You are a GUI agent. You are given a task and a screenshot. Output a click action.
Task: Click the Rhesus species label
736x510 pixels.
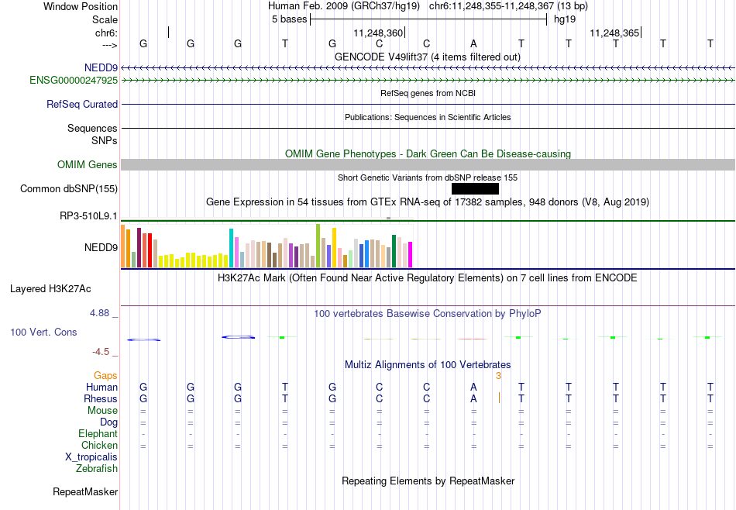tap(101, 398)
